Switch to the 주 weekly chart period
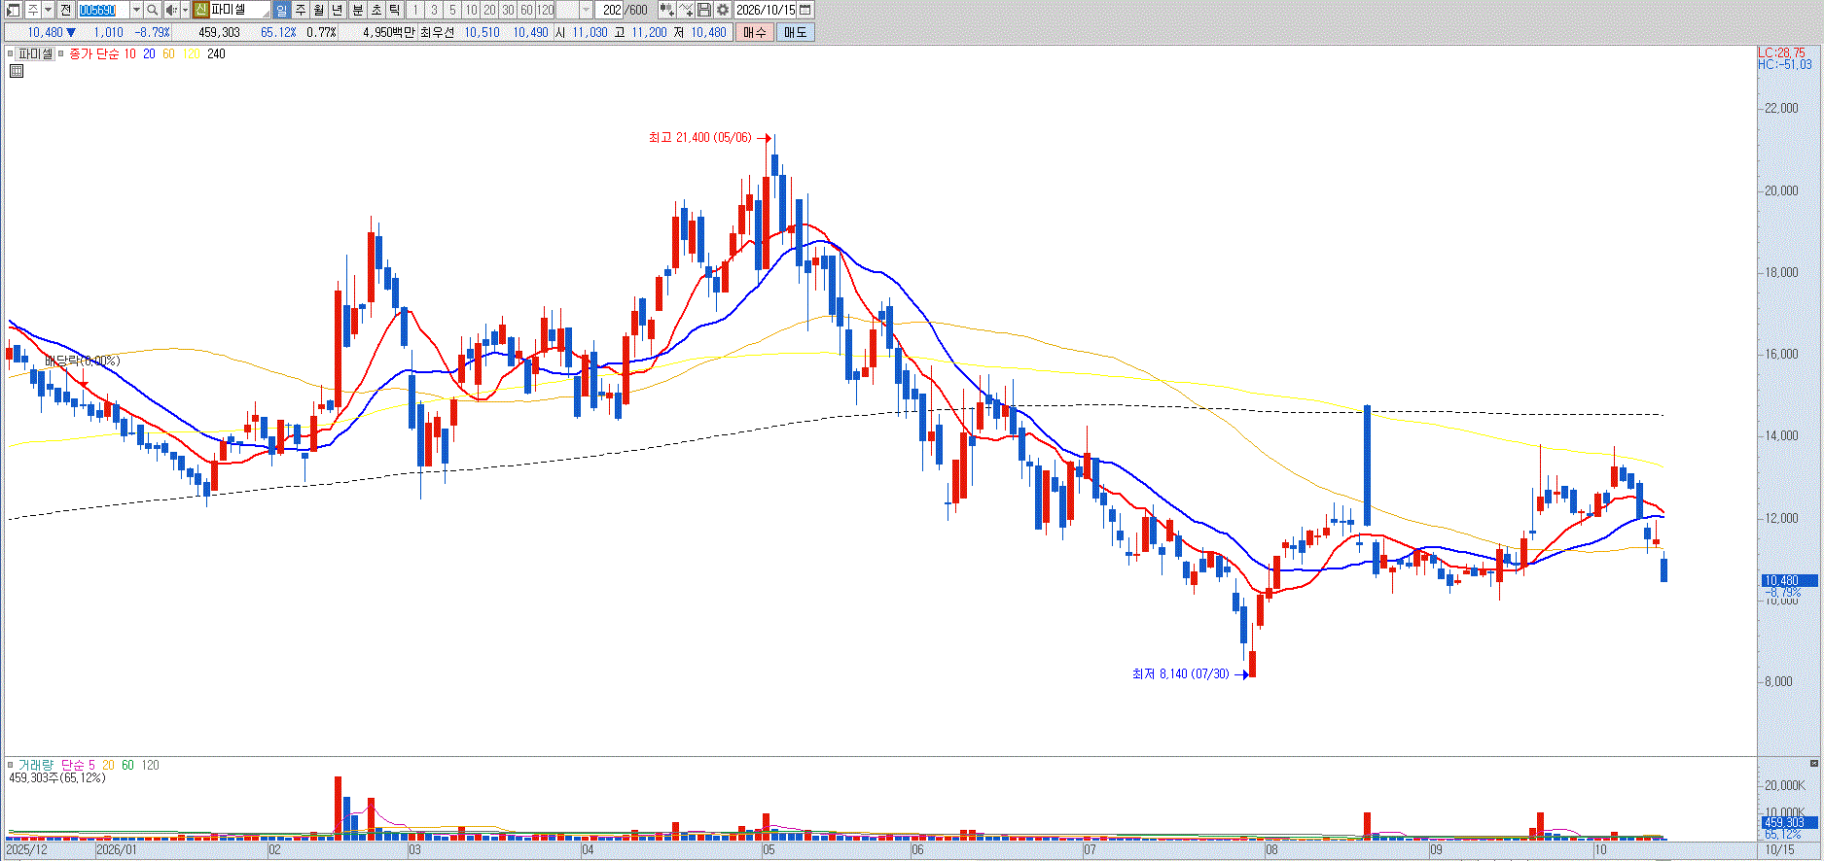1824x861 pixels. coord(301,10)
